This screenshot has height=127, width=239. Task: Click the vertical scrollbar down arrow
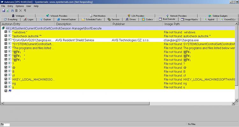(236, 100)
